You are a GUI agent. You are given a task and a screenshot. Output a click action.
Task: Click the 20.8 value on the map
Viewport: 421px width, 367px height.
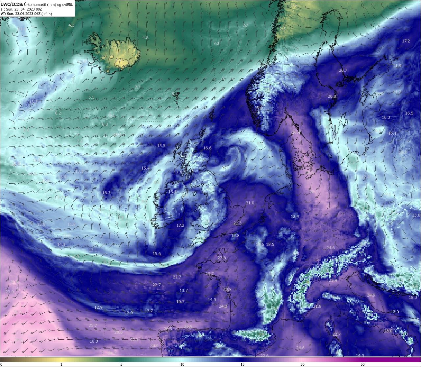click(x=332, y=96)
